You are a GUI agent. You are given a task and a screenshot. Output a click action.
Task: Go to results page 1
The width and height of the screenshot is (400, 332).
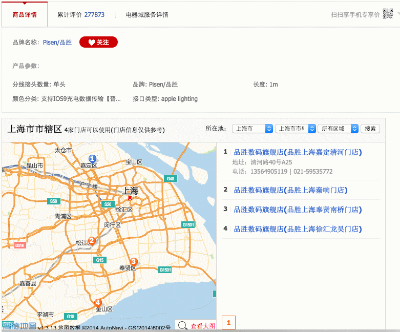[x=228, y=323]
